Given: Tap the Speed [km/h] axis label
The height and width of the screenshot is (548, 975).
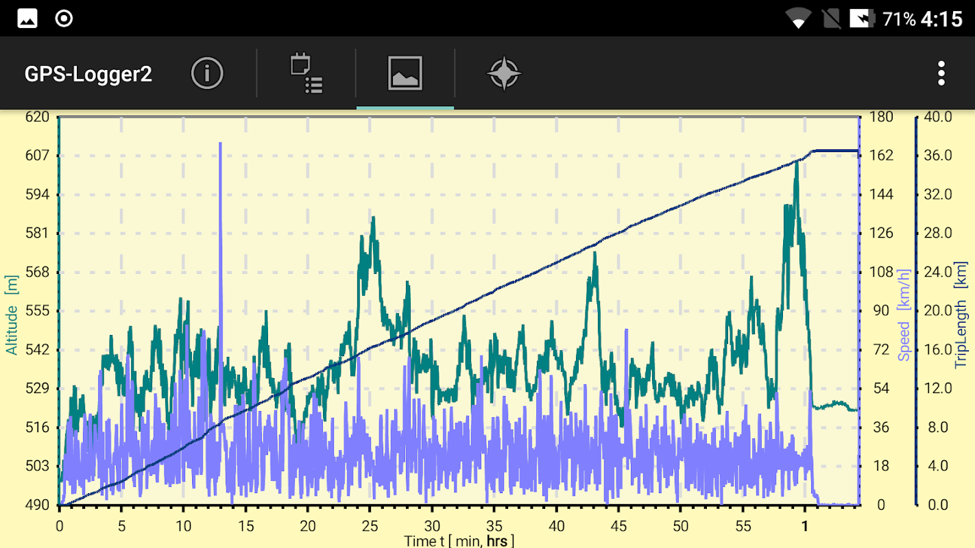Looking at the screenshot, I should coord(904,314).
